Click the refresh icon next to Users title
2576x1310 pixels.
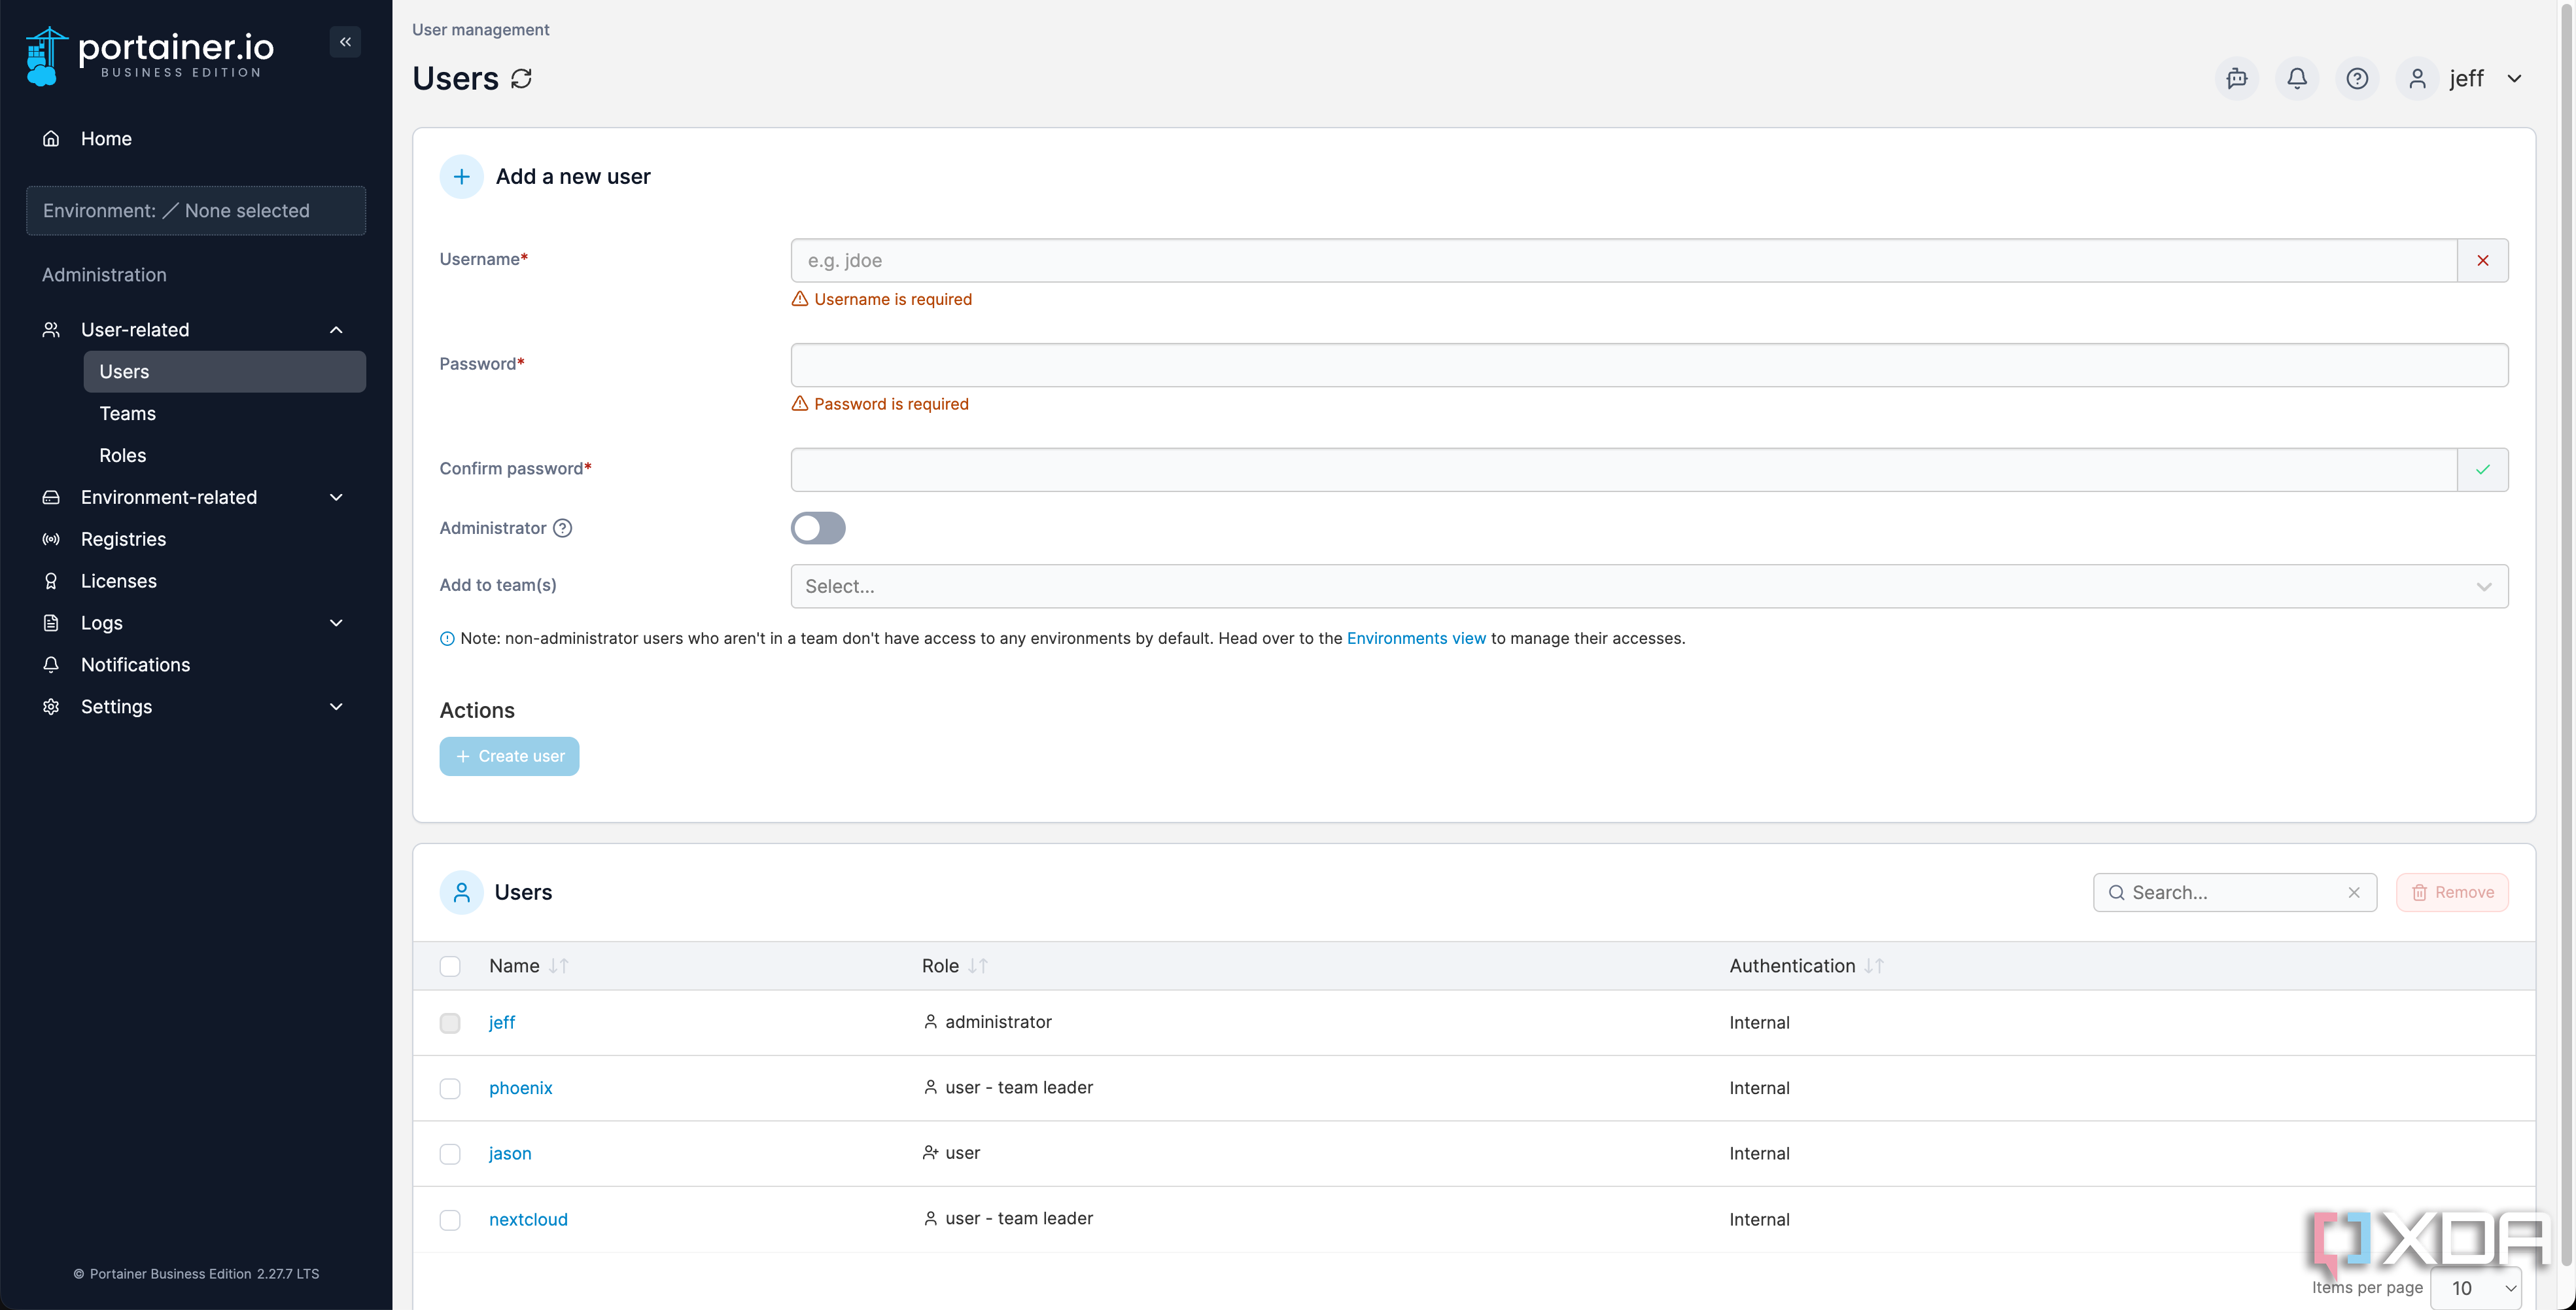click(x=521, y=78)
